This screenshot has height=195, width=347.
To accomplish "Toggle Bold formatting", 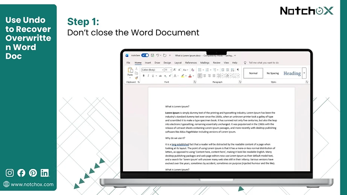I will click(x=144, y=76).
